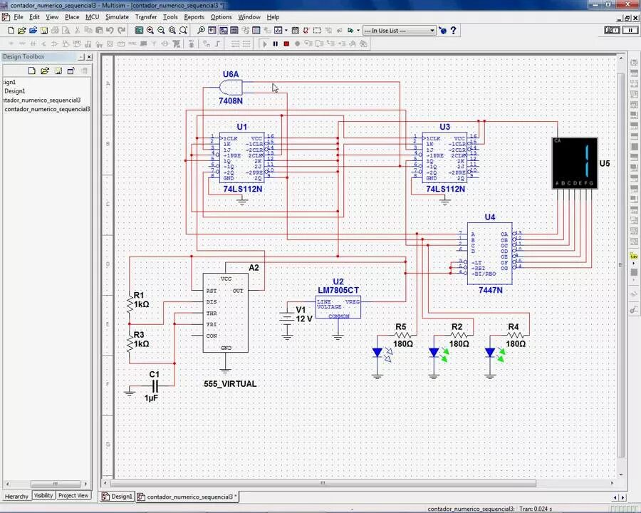Click the horizontal scrollbar under schematic

click(323, 483)
